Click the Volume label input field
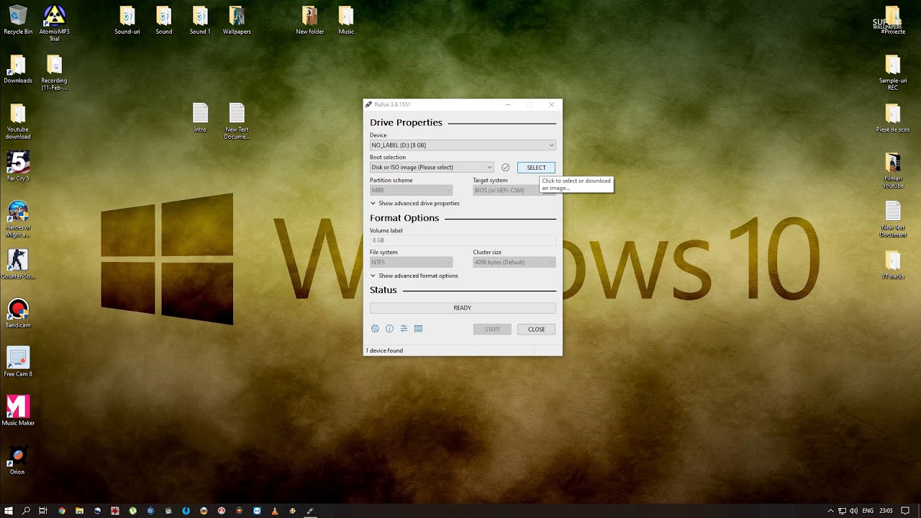The width and height of the screenshot is (921, 518). click(463, 240)
